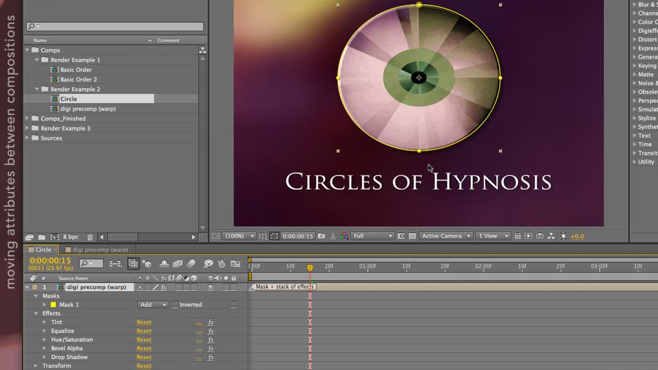
Task: Click Reset for Transform group
Action: (x=144, y=366)
